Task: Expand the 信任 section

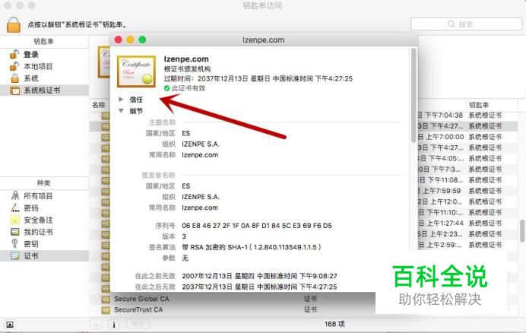Action: click(121, 100)
